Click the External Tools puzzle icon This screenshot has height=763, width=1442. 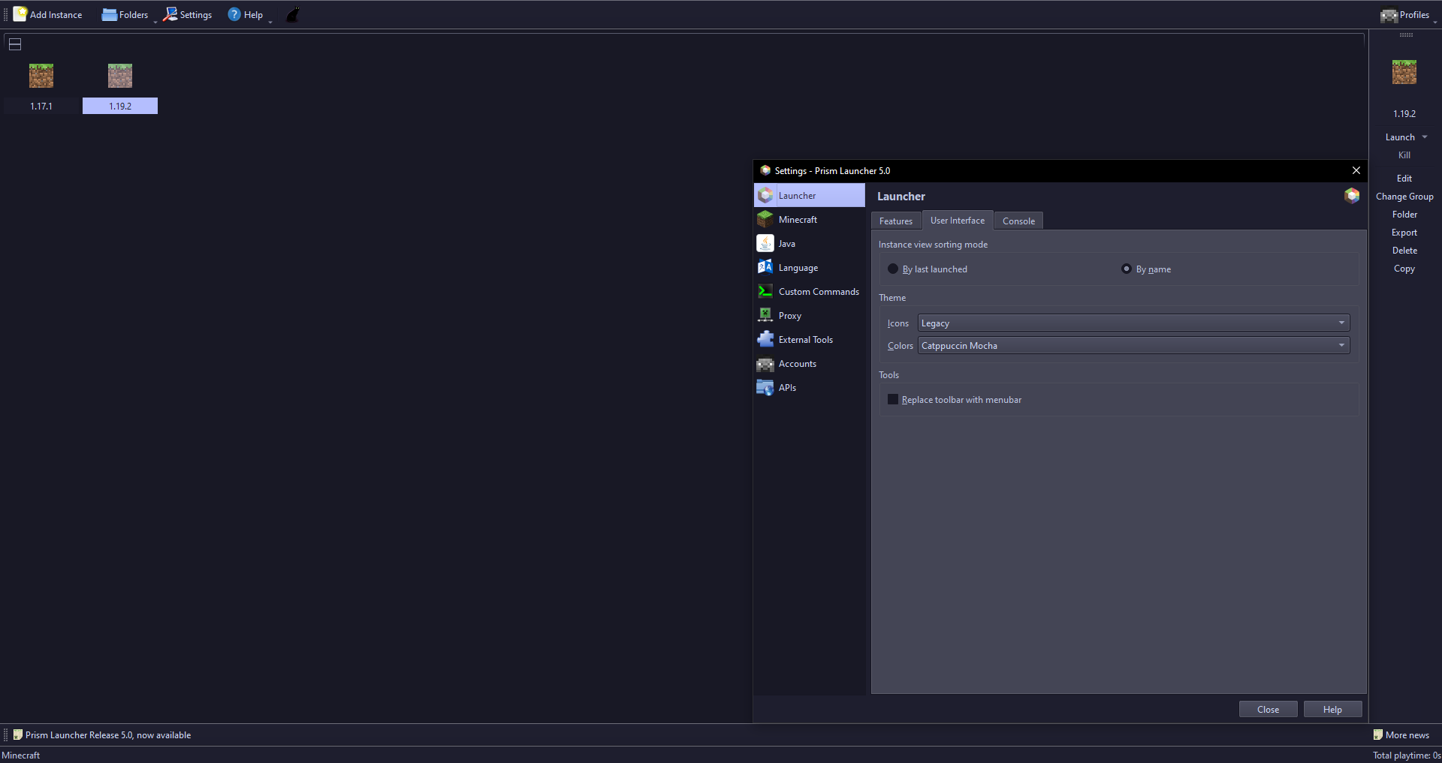pos(765,339)
